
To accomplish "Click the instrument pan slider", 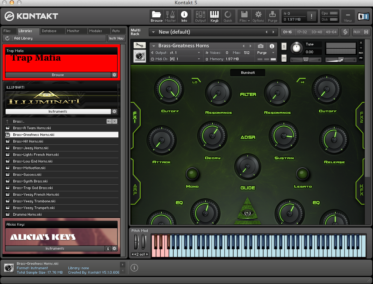I will [306, 60].
